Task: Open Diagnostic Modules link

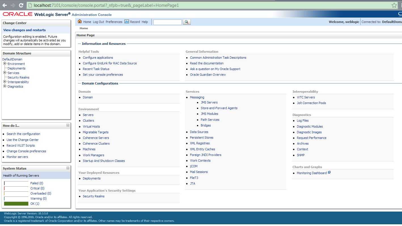Action: point(310,126)
